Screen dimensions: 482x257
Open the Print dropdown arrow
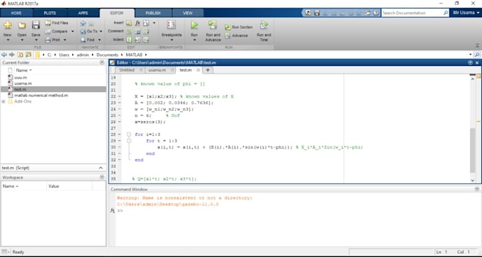65,40
